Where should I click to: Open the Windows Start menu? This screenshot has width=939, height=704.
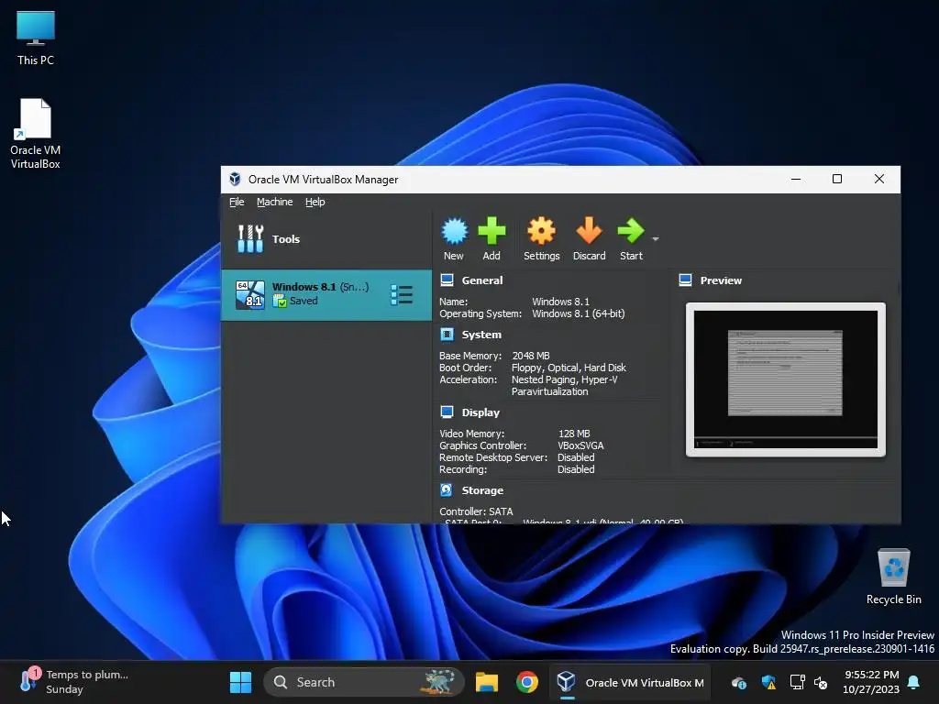241,682
